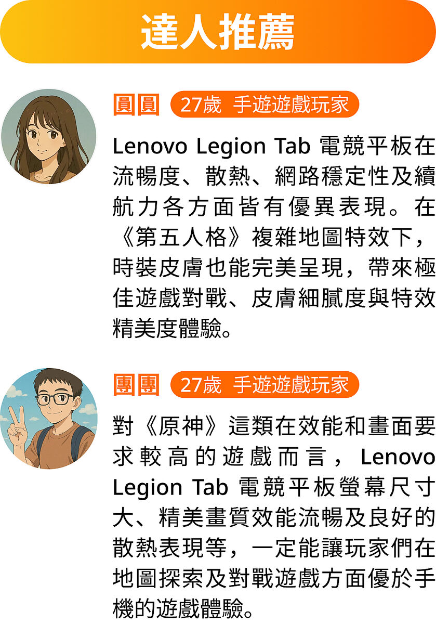Click the glasses on 團團's avatar face
Screen dimensions: 436x624
coord(55,399)
